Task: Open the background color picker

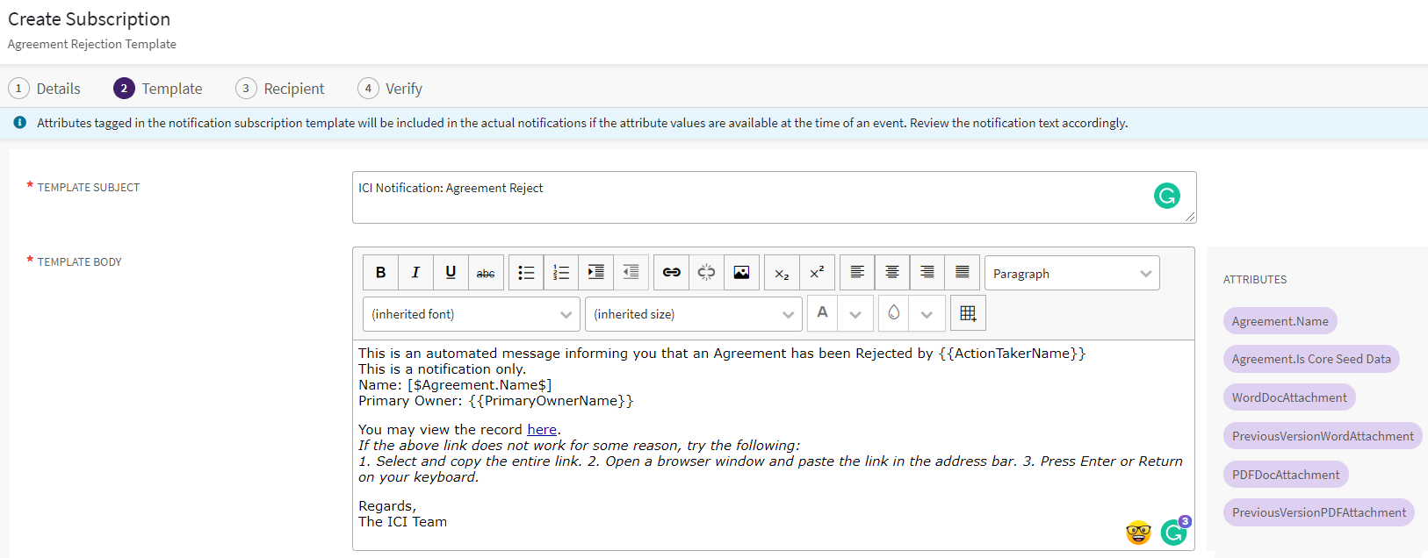Action: [894, 313]
